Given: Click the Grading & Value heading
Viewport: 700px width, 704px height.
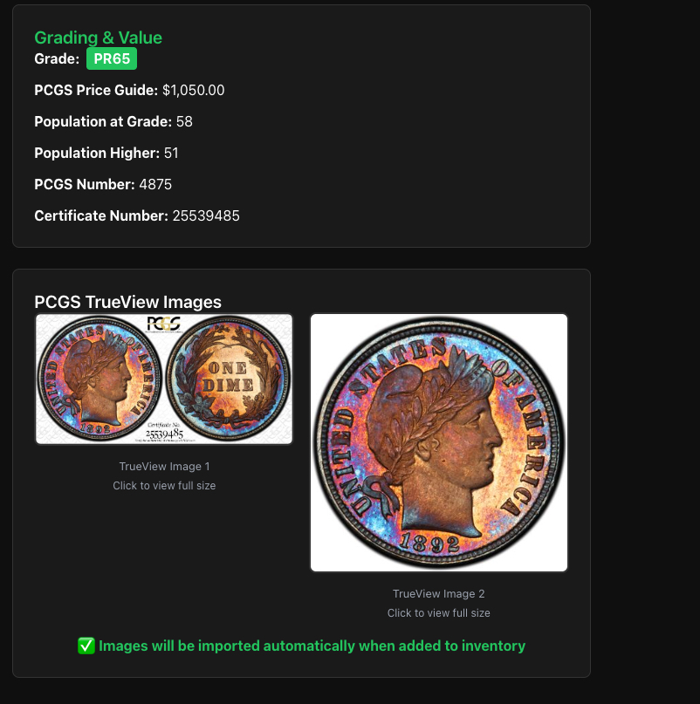Looking at the screenshot, I should 98,38.
